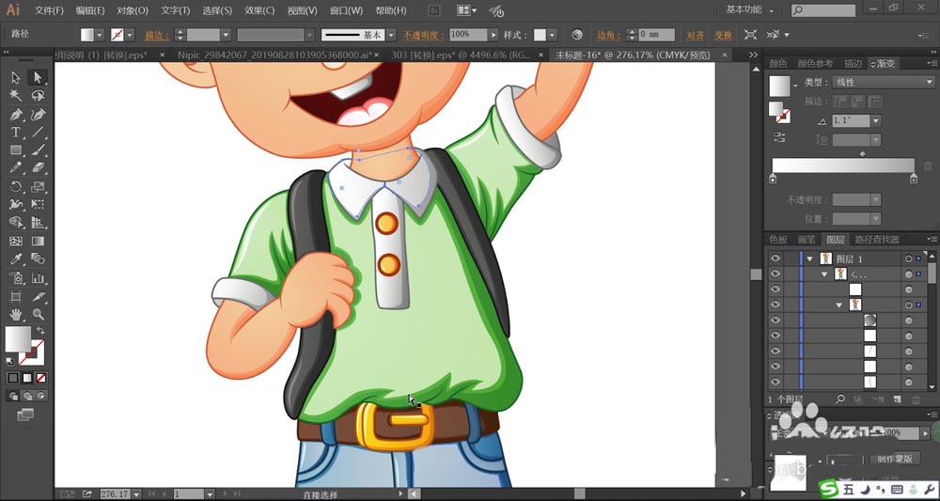Open the stroke color dropdown in control bar
The width and height of the screenshot is (940, 501).
[130, 35]
